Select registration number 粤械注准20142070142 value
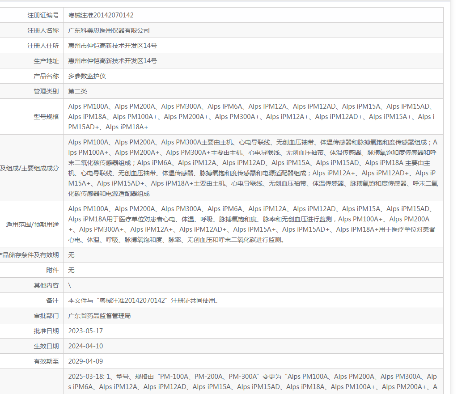Screen dimensions: 466x394 [101, 15]
